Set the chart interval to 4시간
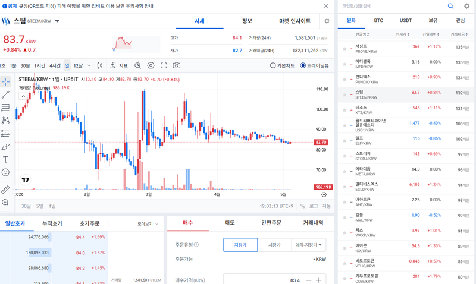This screenshot has height=284, width=476. click(55, 65)
